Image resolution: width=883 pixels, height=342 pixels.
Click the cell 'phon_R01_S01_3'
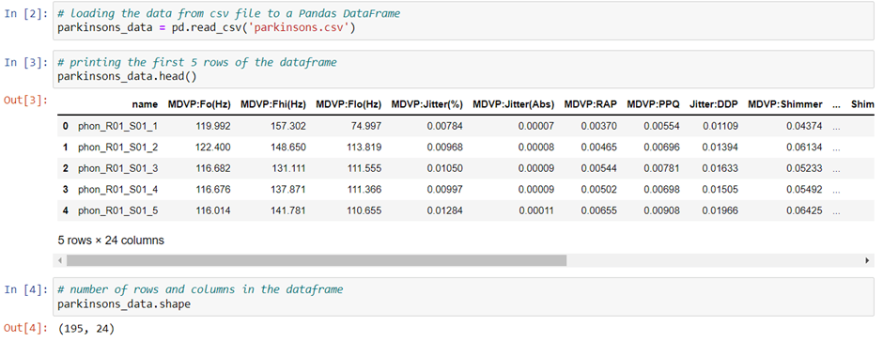117,168
